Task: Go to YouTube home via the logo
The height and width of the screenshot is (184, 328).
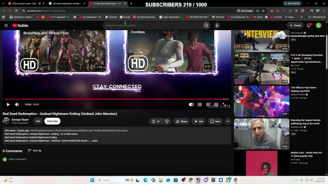Action: point(20,25)
